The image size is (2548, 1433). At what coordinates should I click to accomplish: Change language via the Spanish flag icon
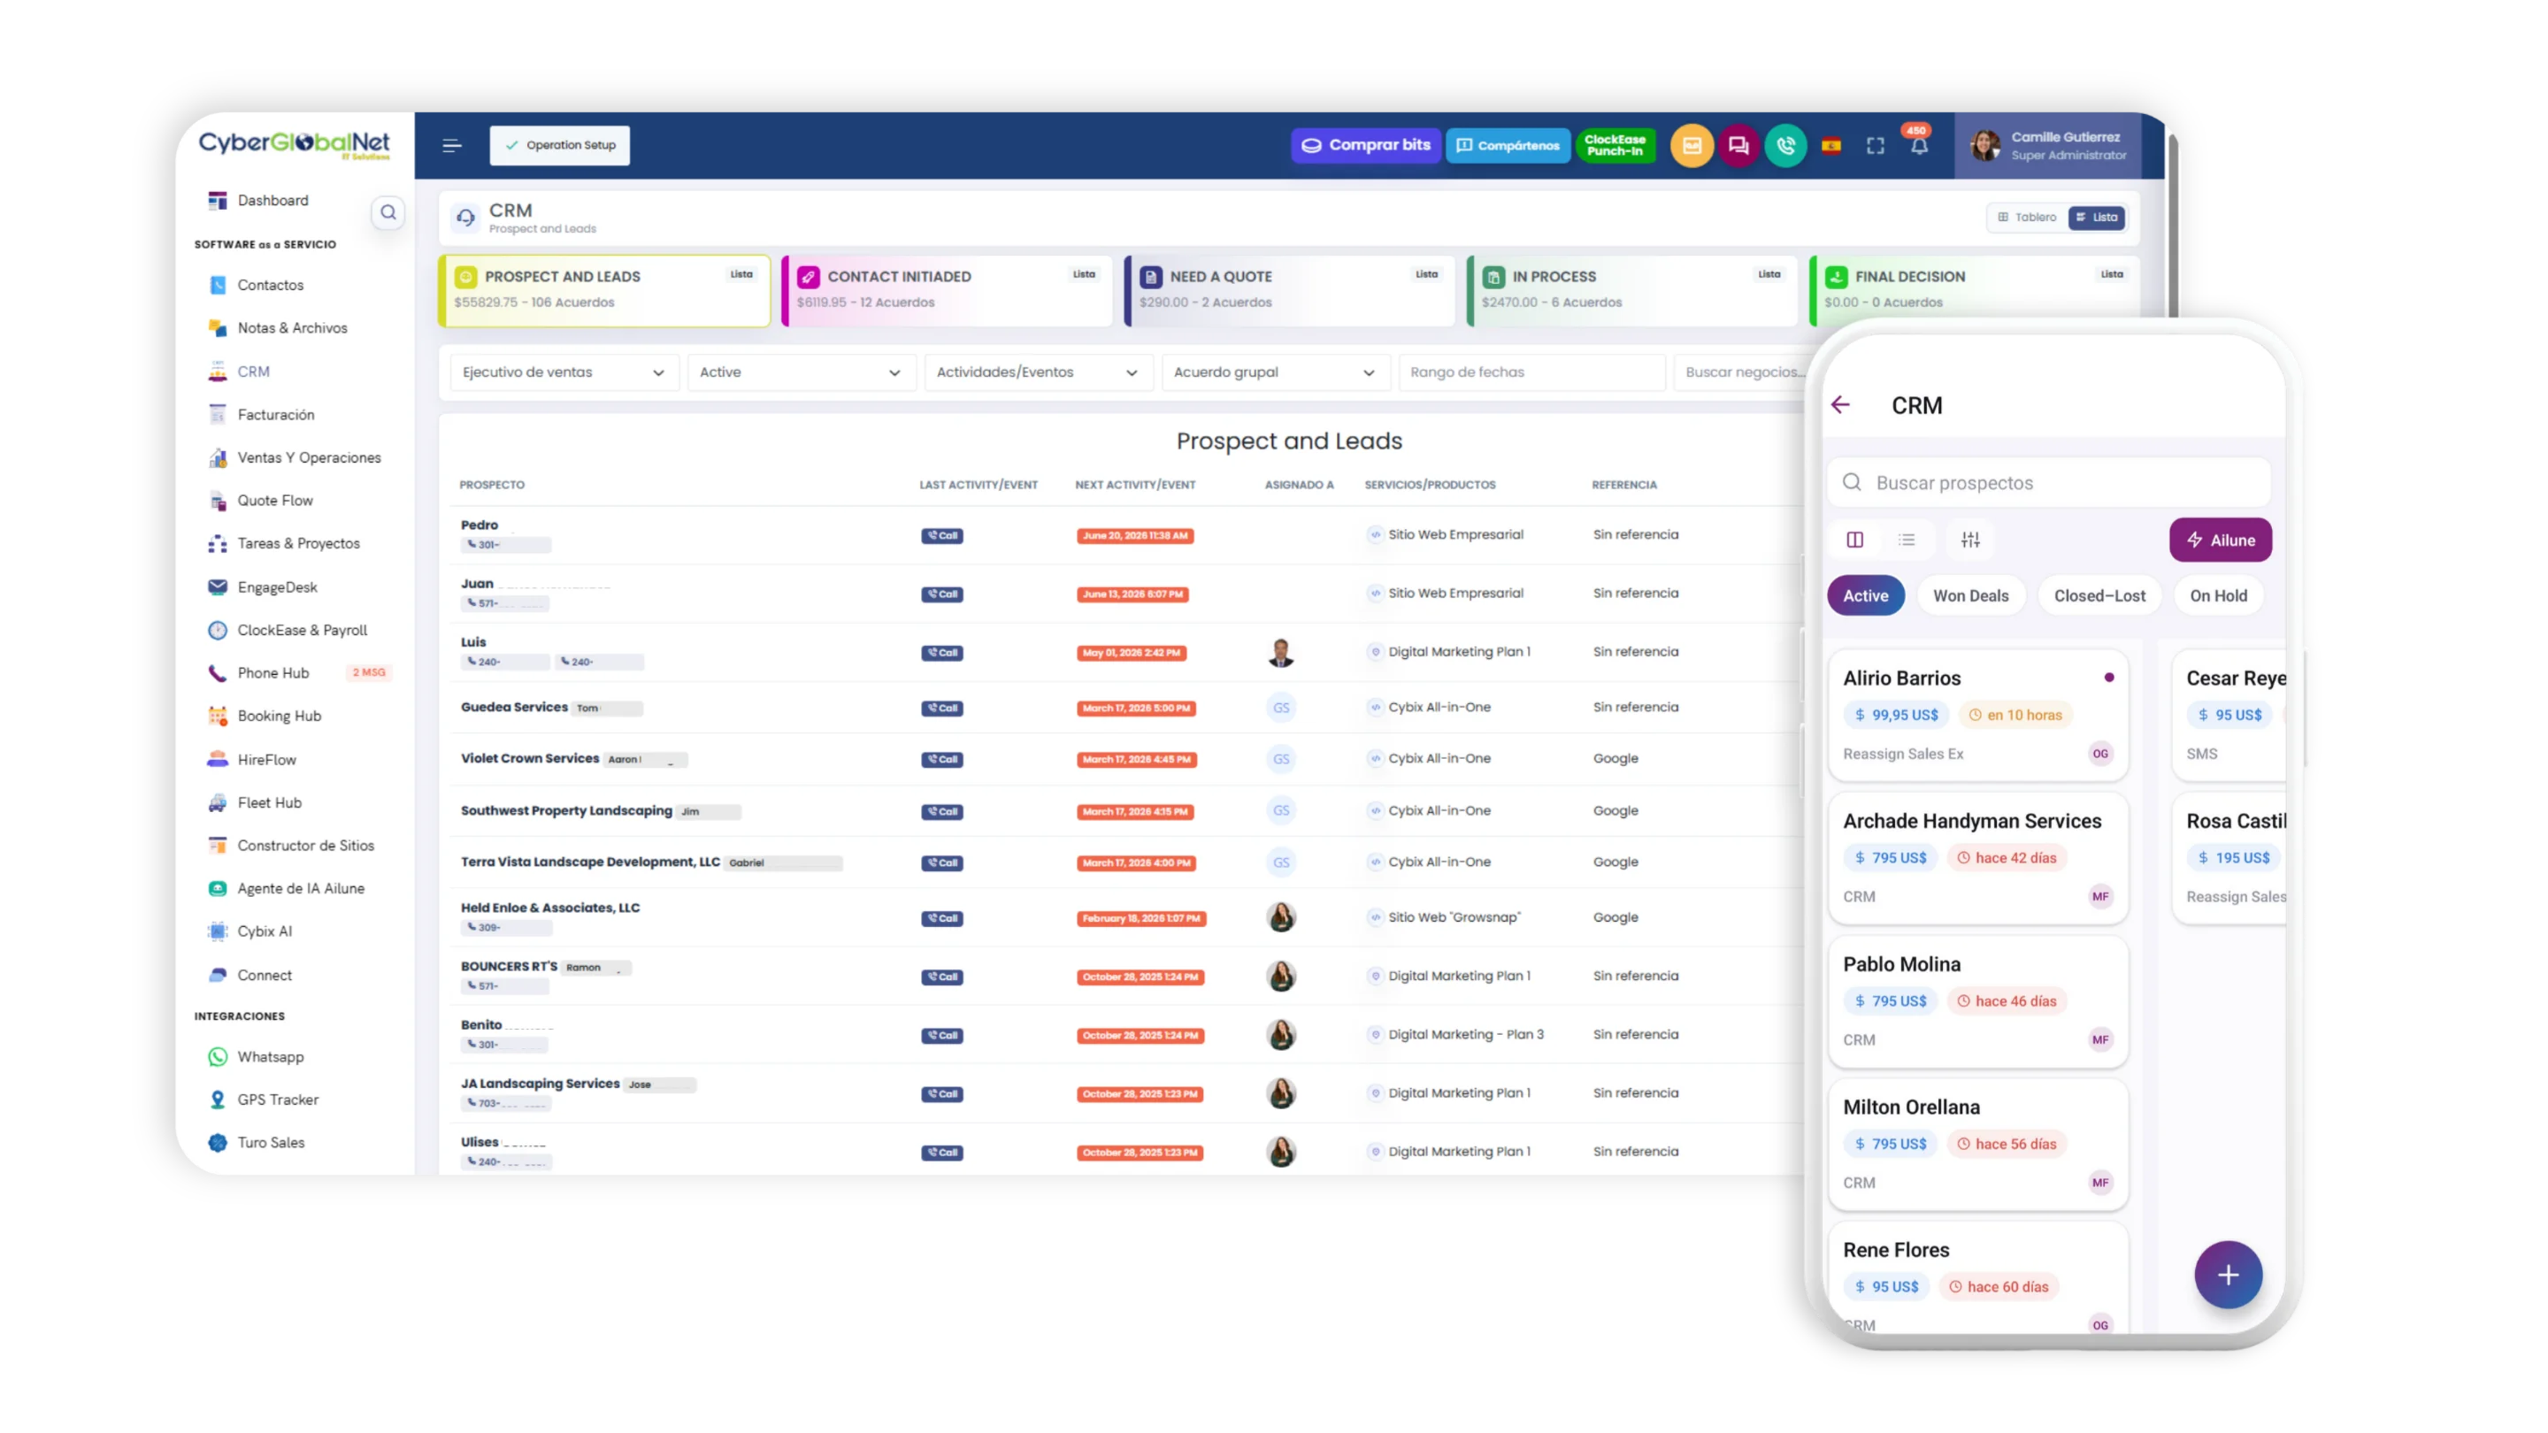click(x=1830, y=145)
